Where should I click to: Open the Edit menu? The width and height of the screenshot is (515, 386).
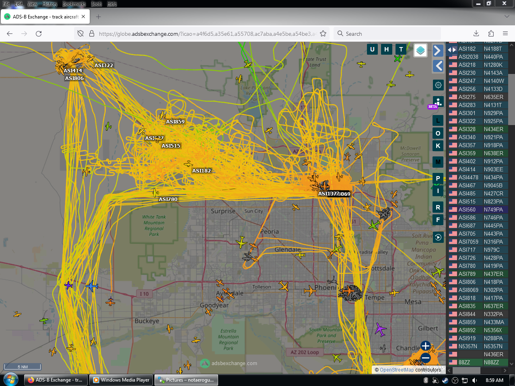[x=19, y=4]
